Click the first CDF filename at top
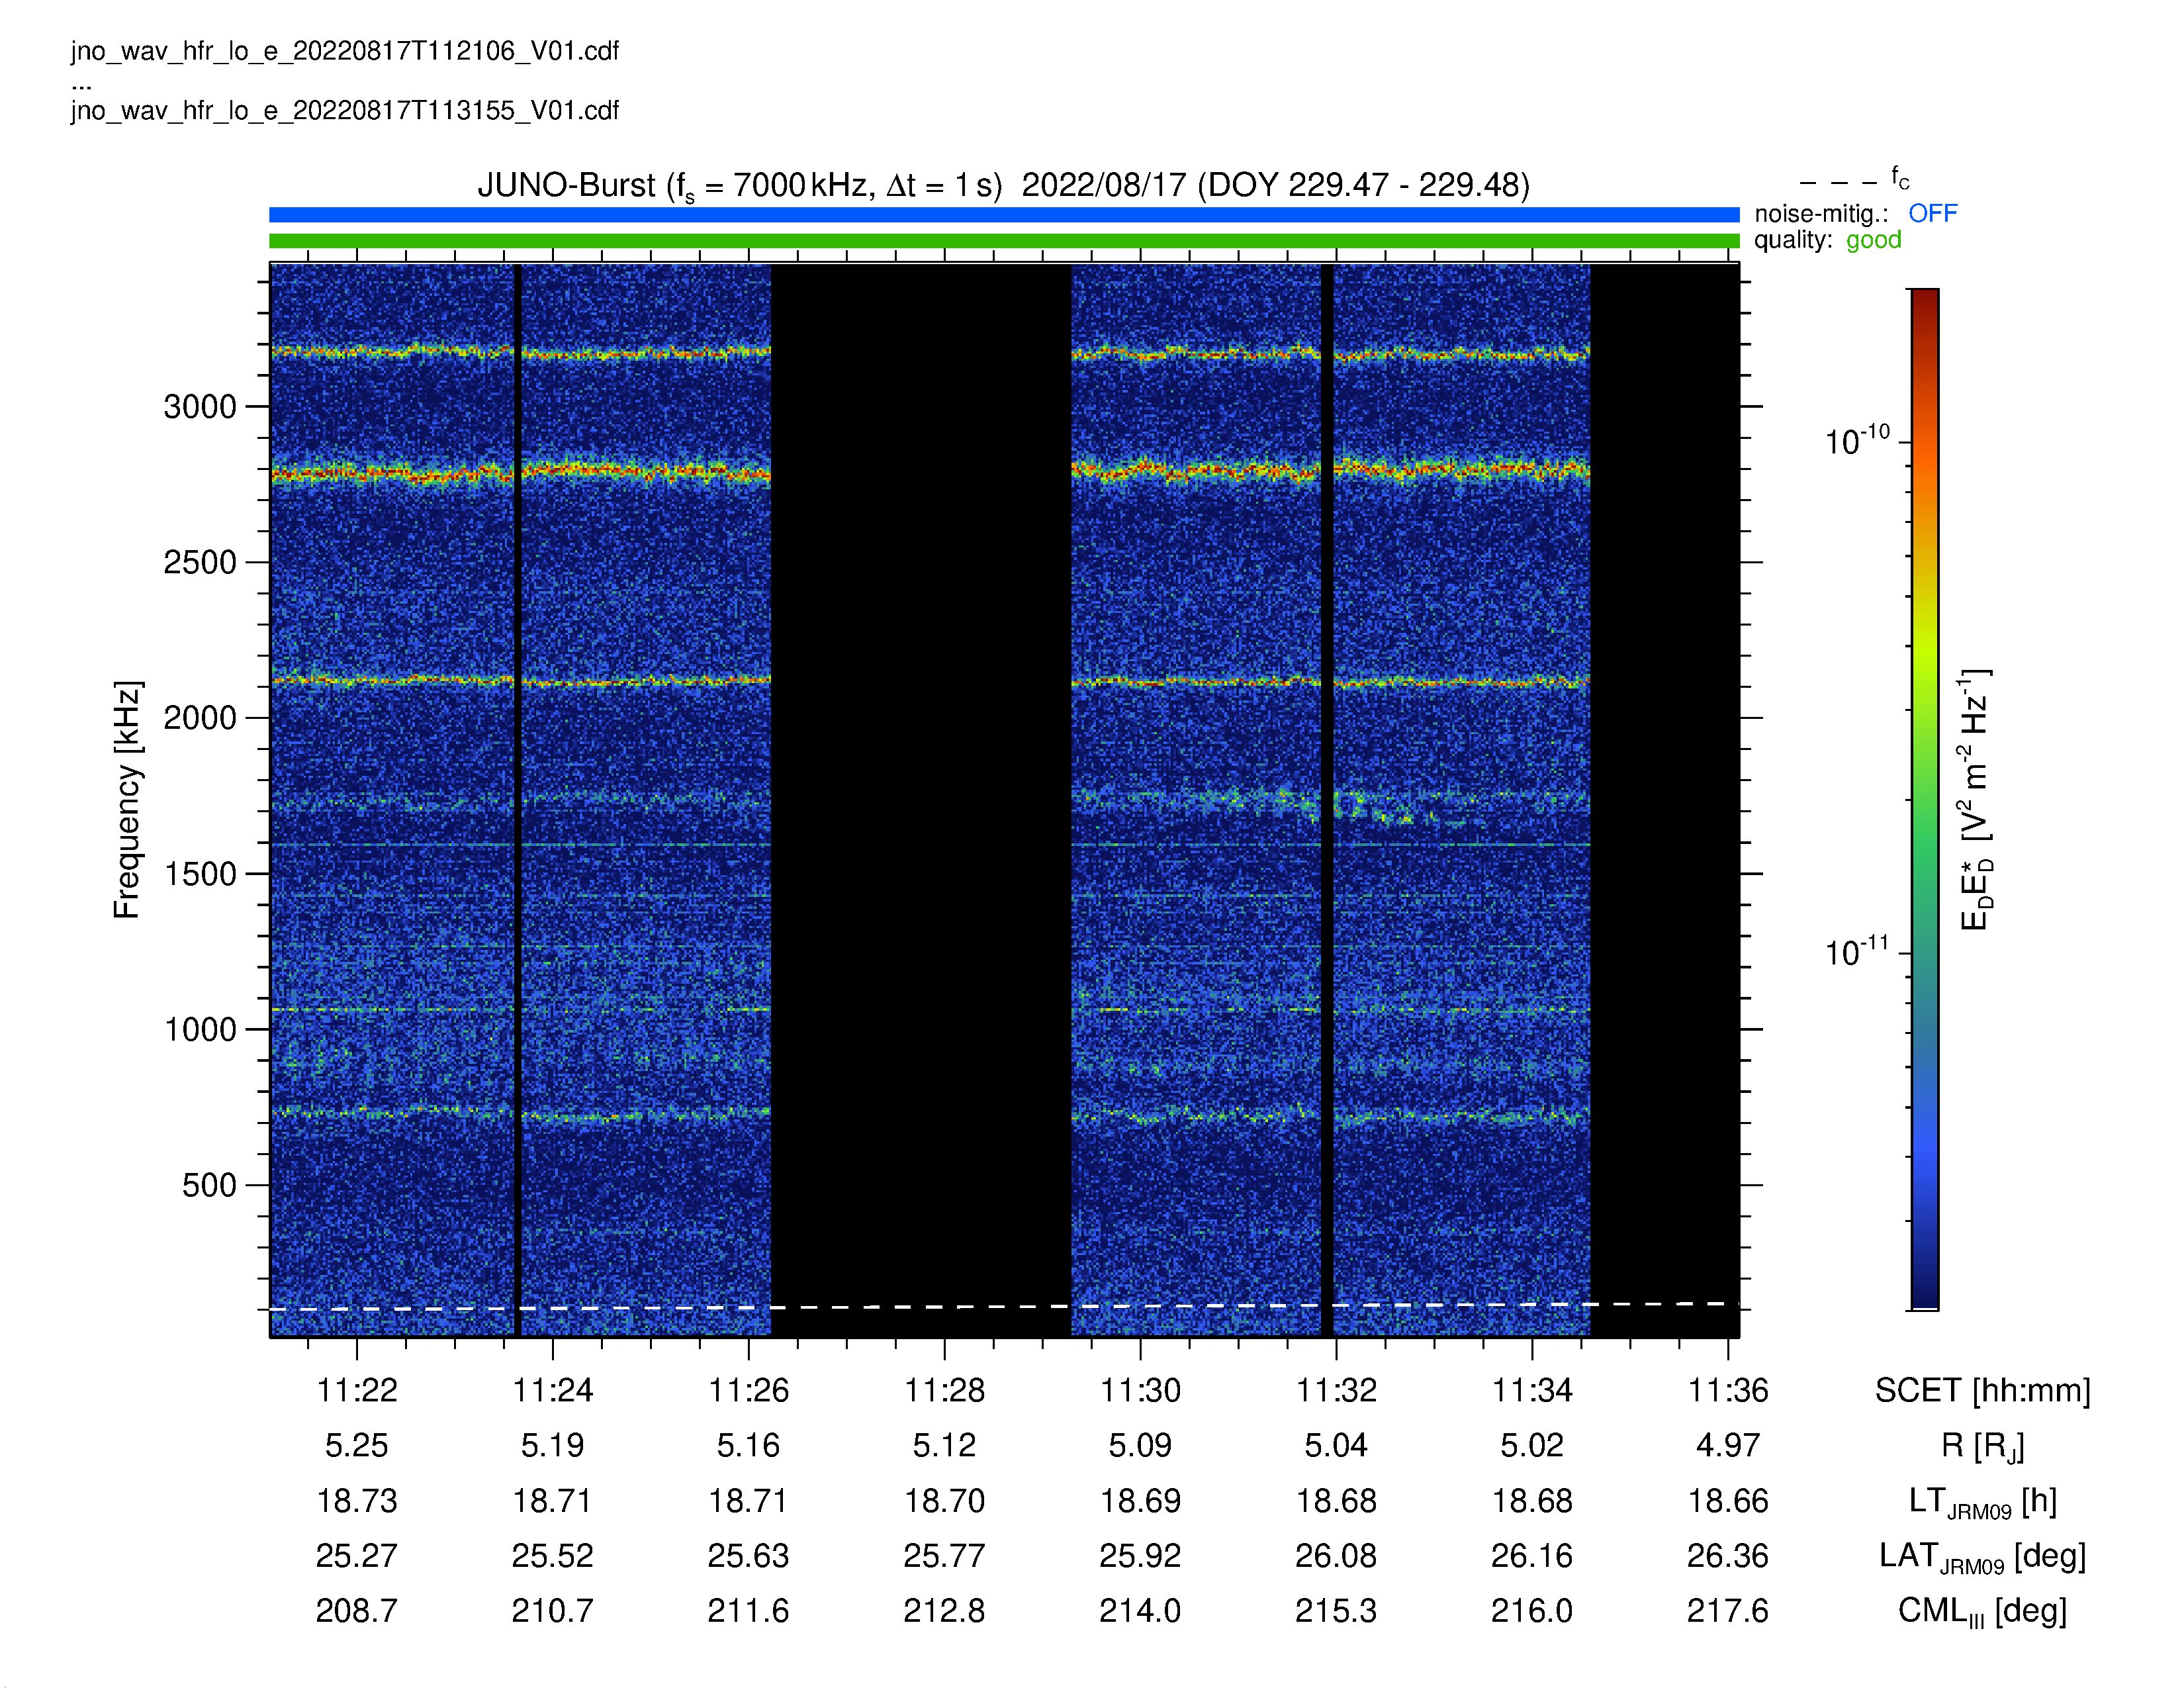The height and width of the screenshot is (1688, 2184). coord(345,51)
